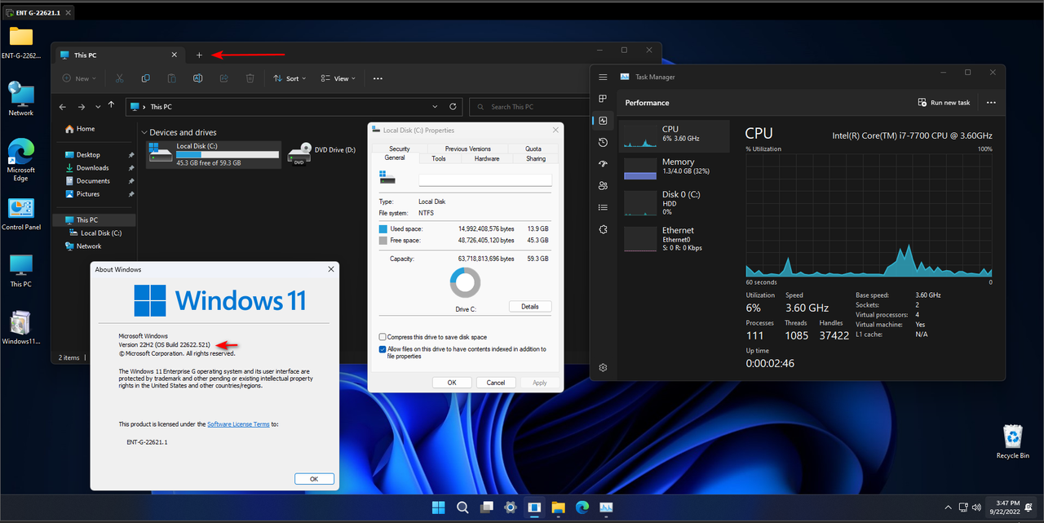Image resolution: width=1044 pixels, height=523 pixels.
Task: Open App history in Task Manager sidebar
Action: point(603,143)
